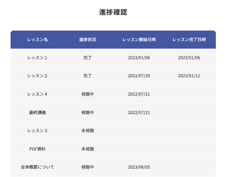
Task: Click the 未視聴 status for PDF資料
Action: tap(88, 149)
